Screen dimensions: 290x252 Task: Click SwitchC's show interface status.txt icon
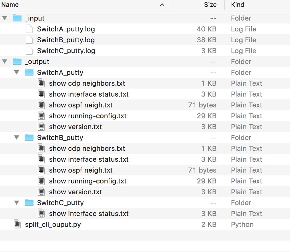[x=41, y=214]
